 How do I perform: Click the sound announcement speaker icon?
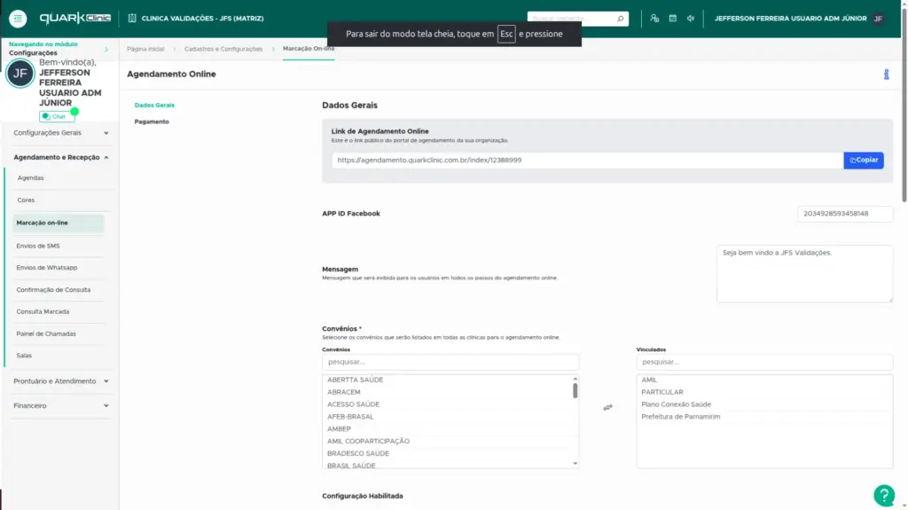click(691, 19)
